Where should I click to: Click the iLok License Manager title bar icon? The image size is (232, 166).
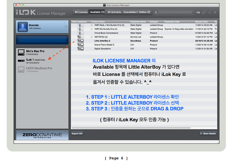click(x=104, y=5)
